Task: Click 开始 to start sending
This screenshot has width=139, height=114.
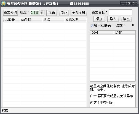Action: pos(52,13)
